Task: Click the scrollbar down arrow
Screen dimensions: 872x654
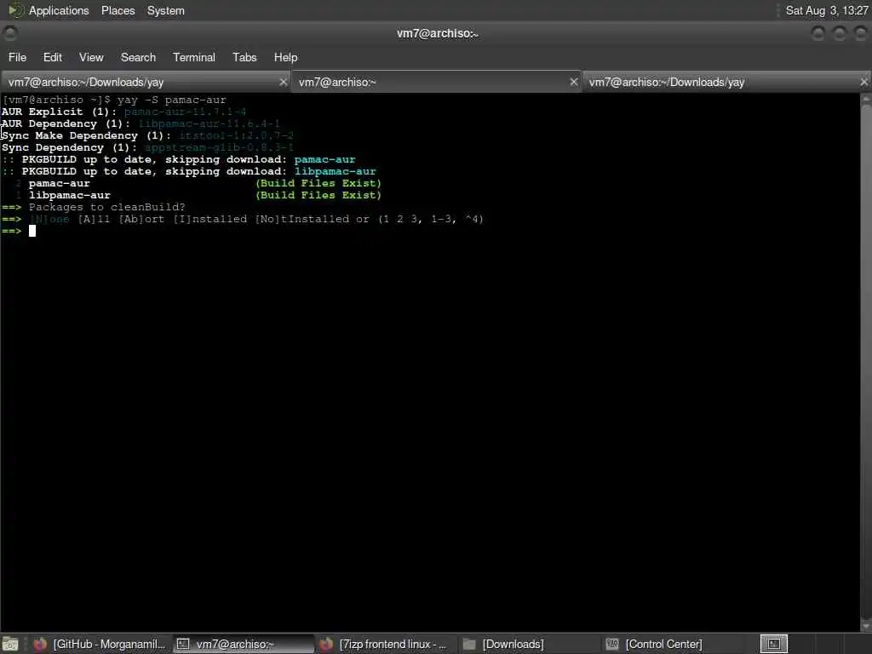Action: pos(866,627)
